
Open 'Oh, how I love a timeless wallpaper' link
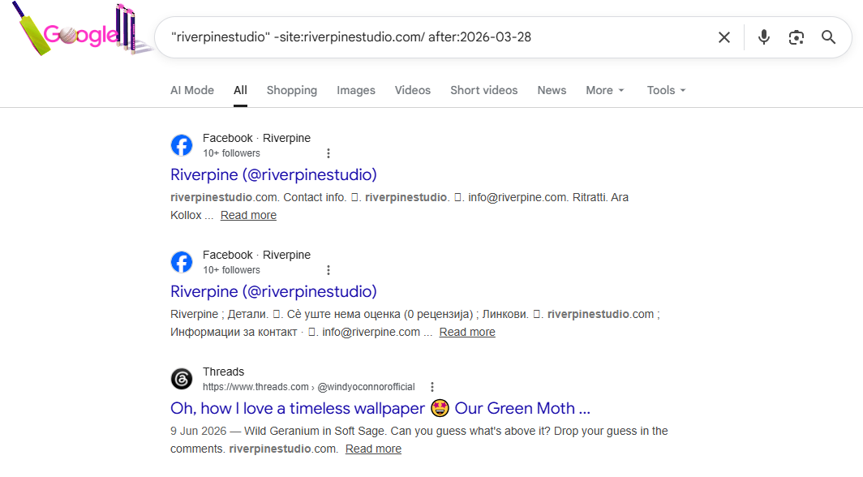tap(380, 408)
